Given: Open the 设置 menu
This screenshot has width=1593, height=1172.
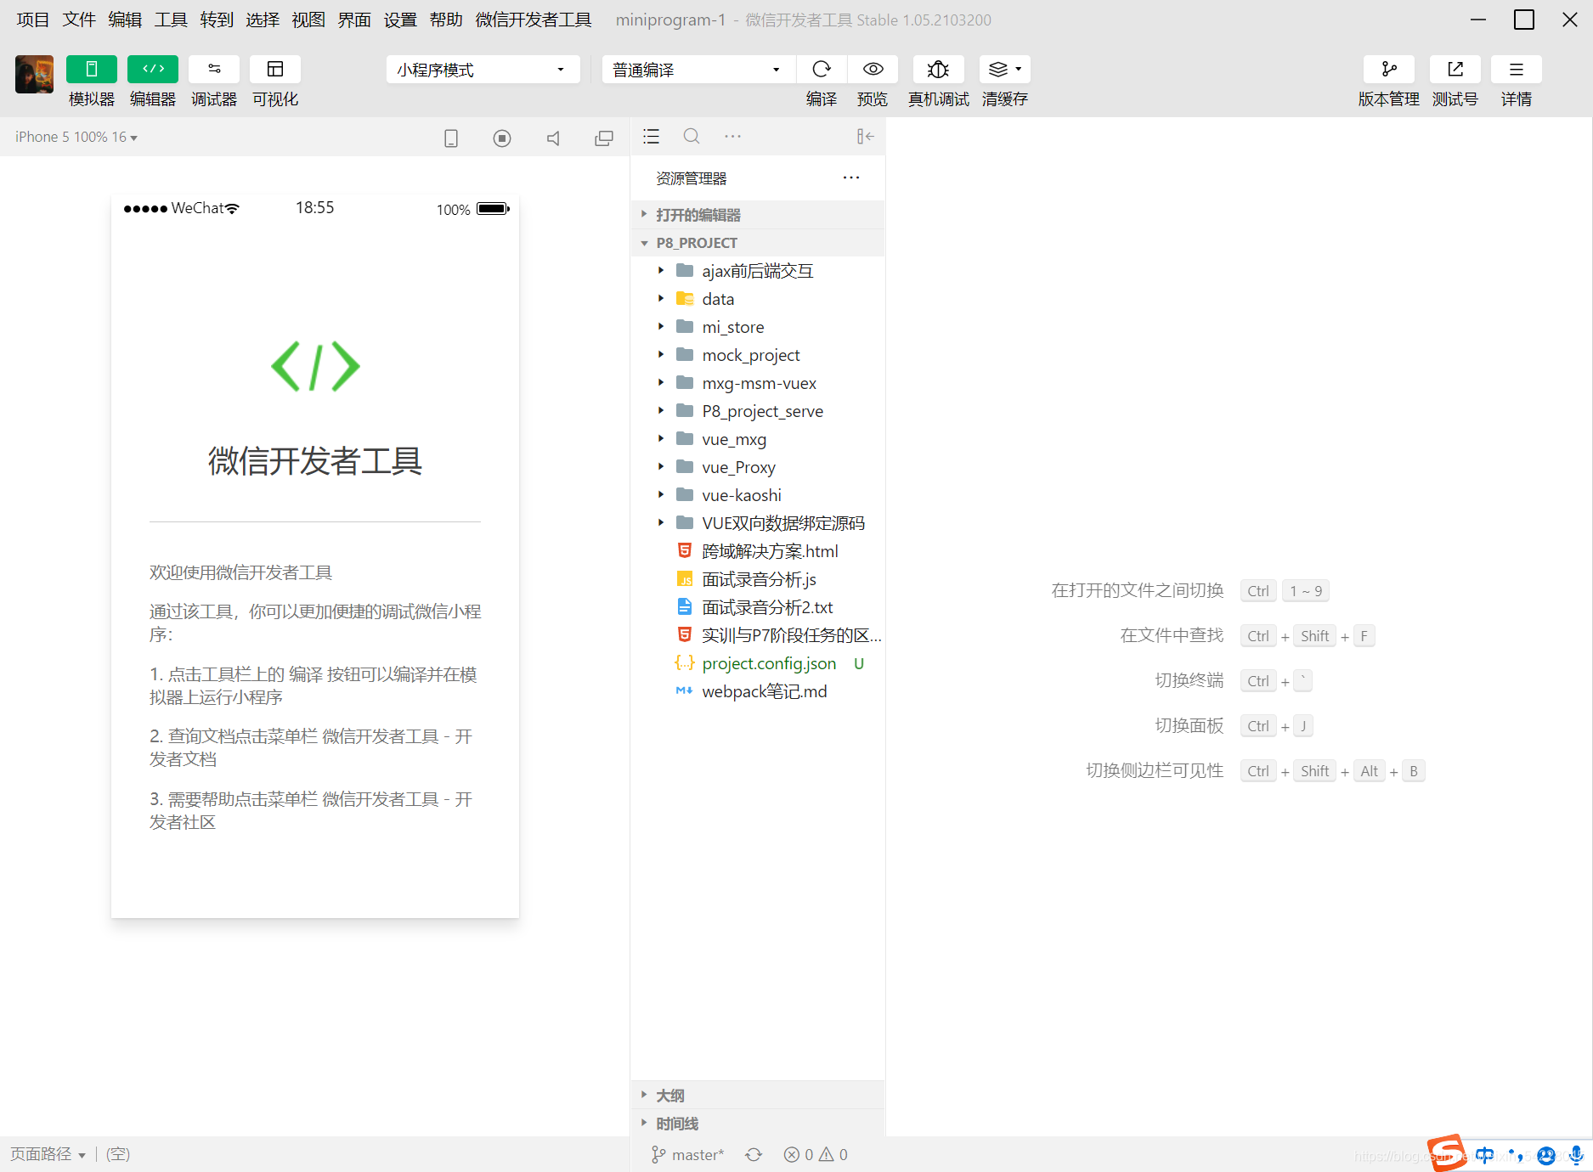Looking at the screenshot, I should (x=400, y=20).
